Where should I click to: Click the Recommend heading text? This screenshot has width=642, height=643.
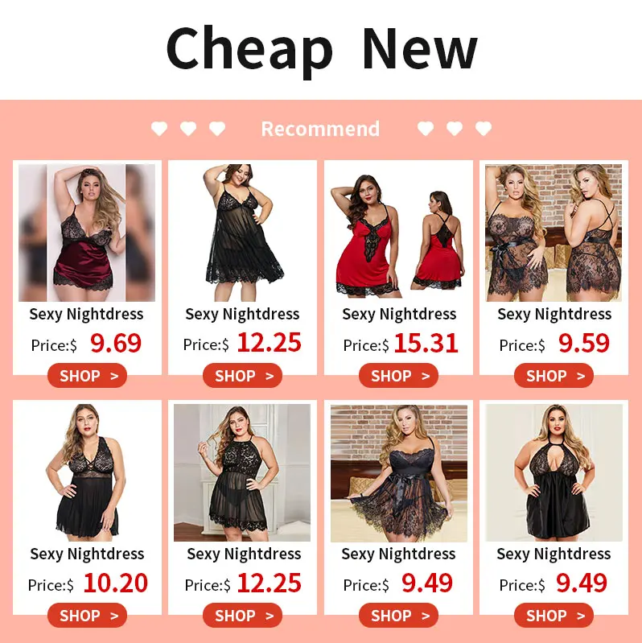tap(320, 129)
